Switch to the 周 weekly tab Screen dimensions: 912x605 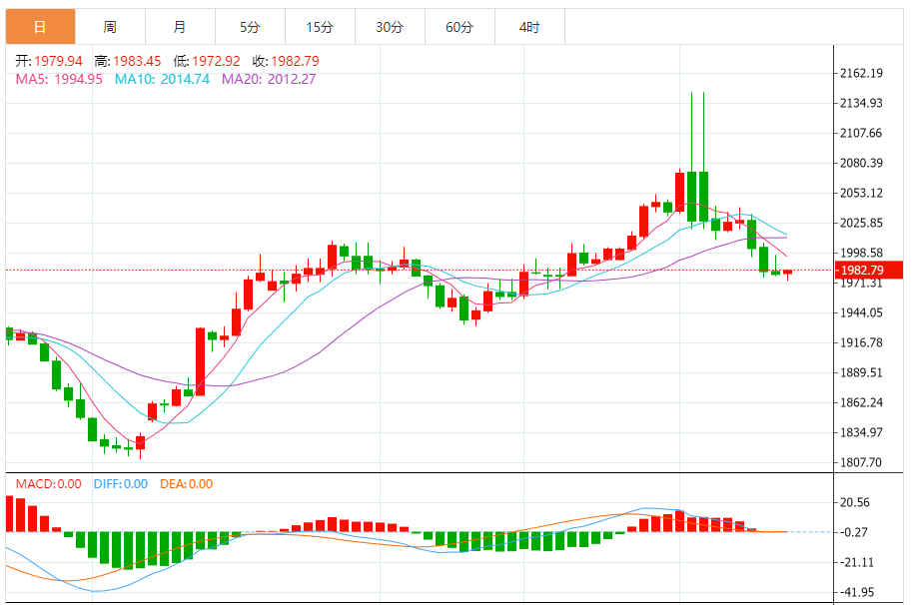point(110,27)
